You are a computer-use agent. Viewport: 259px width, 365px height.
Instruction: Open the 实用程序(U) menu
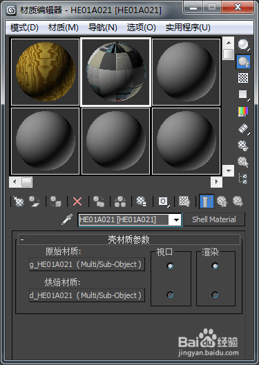click(x=188, y=28)
